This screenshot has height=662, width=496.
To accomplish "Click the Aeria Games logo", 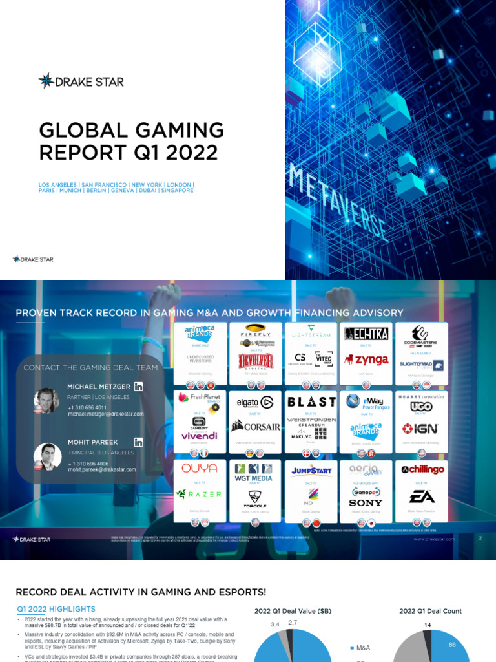I will click(366, 469).
